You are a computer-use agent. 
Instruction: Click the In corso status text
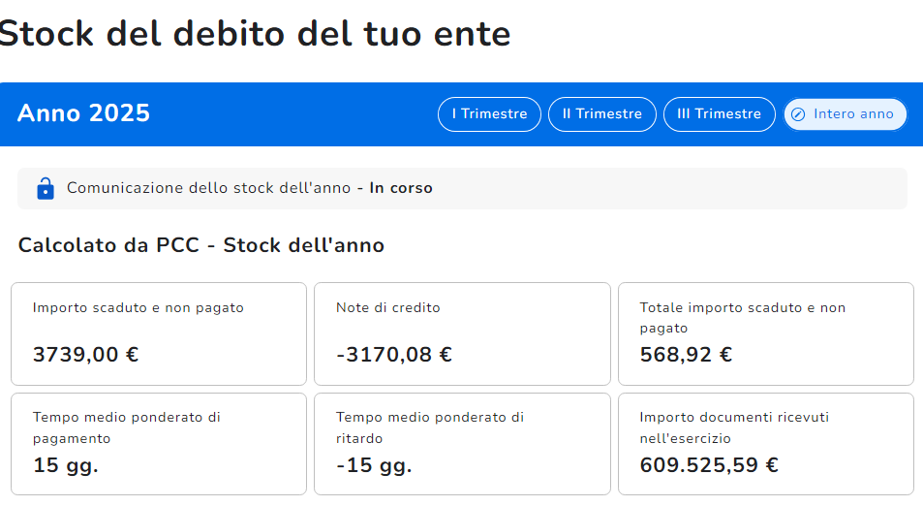(401, 188)
